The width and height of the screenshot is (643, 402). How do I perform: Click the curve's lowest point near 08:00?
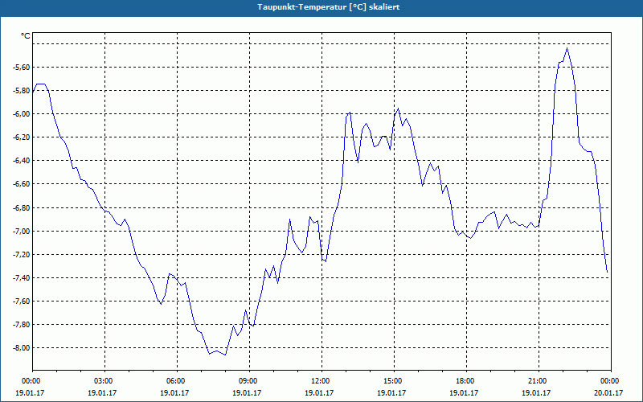tap(226, 355)
